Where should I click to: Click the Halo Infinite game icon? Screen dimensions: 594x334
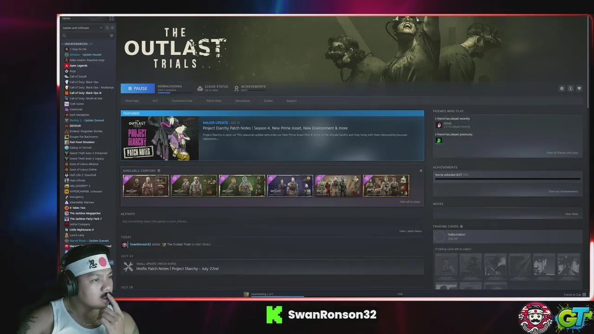67,180
